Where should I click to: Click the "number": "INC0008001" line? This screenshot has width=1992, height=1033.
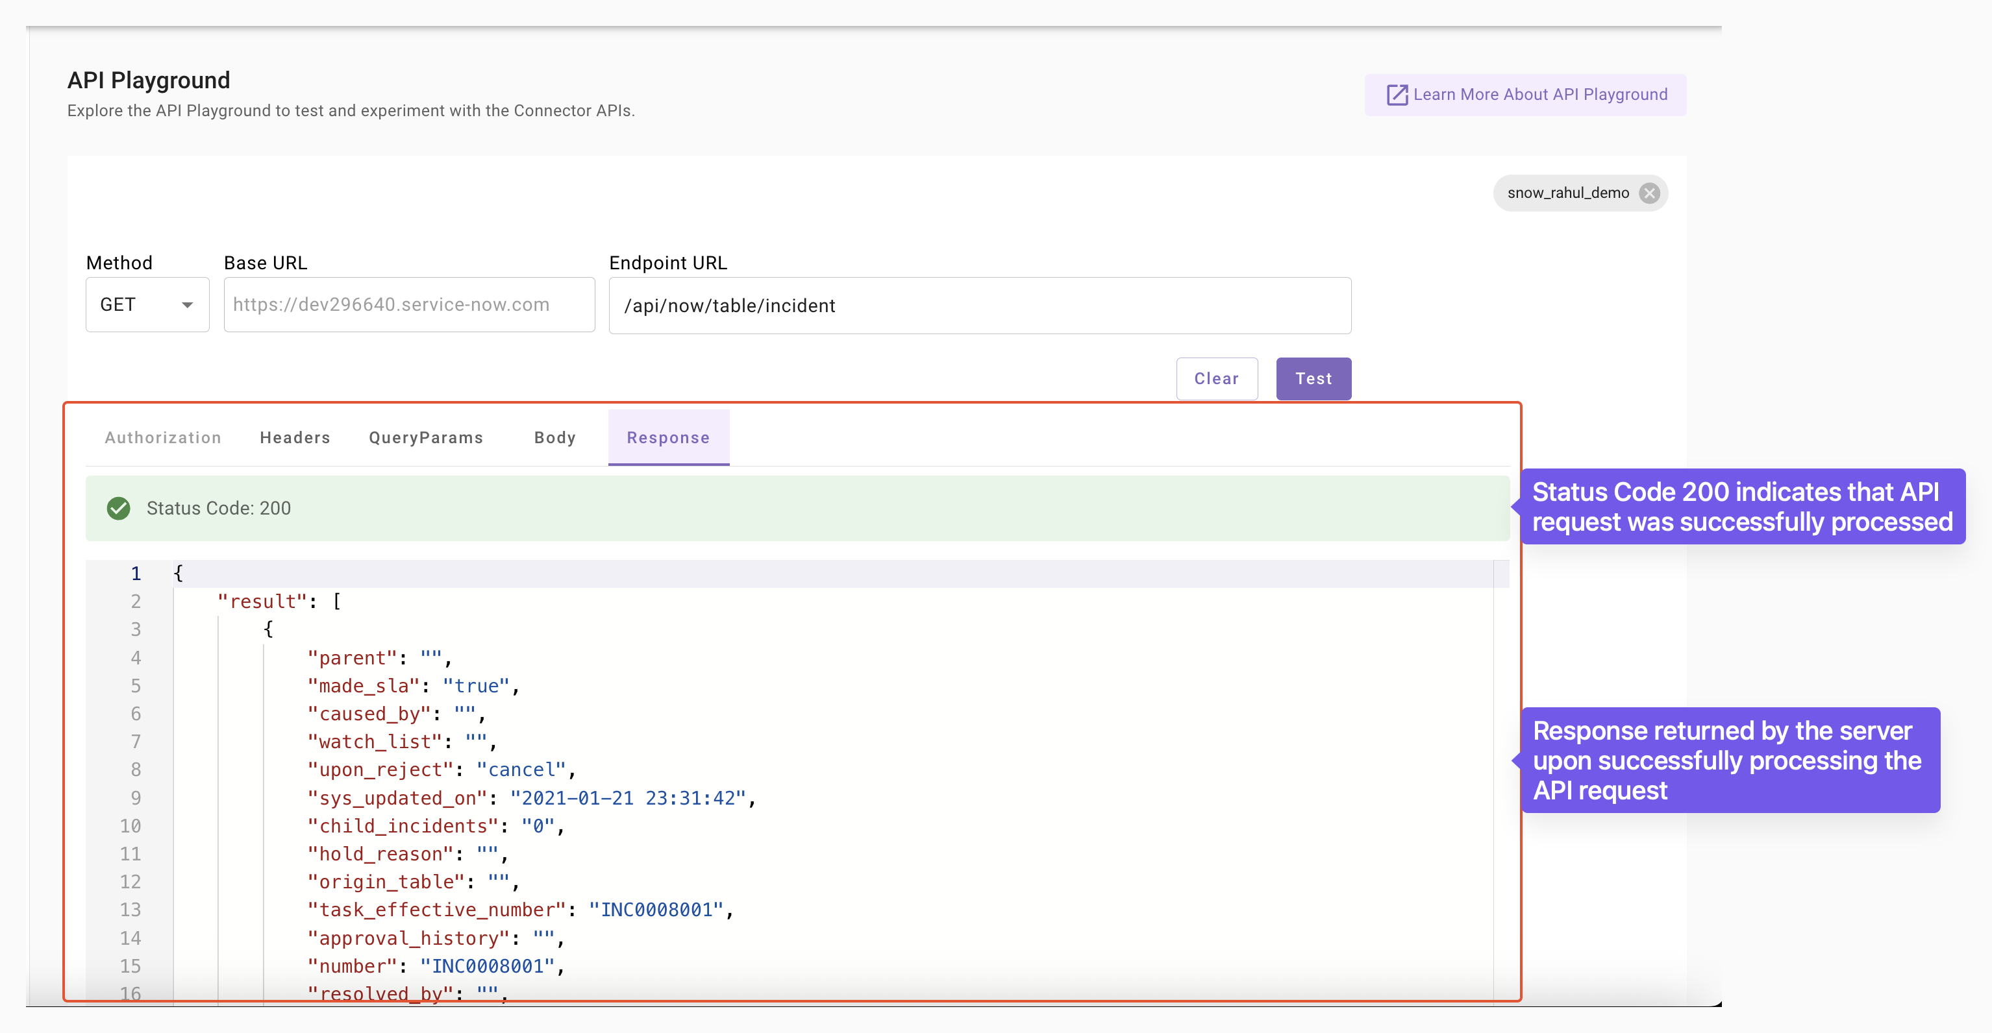click(x=436, y=966)
